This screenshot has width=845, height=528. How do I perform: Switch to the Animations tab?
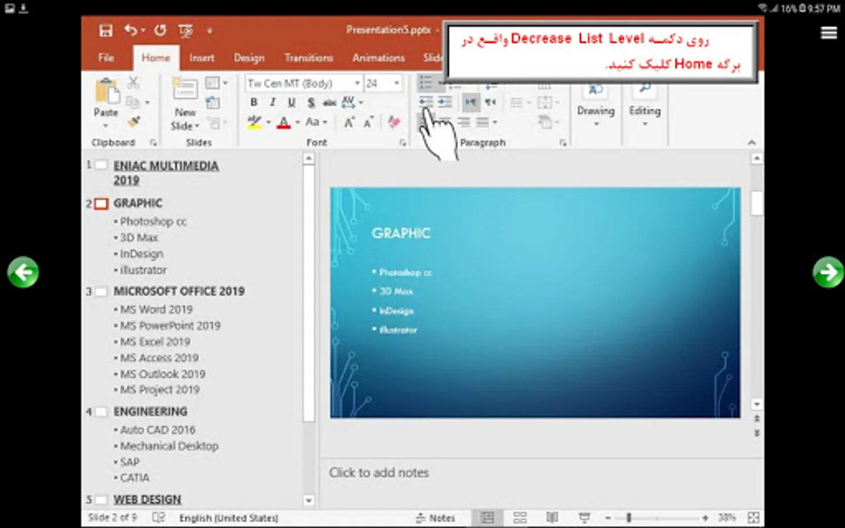click(378, 57)
